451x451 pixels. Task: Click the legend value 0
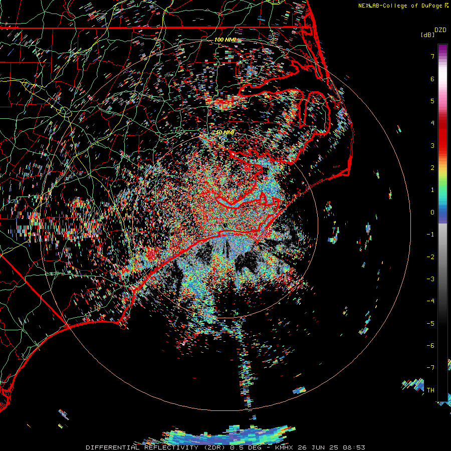point(432,212)
